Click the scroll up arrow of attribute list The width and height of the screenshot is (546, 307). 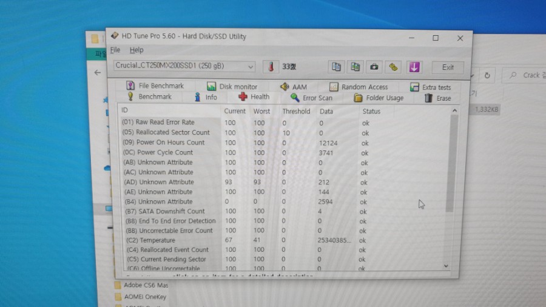pyautogui.click(x=454, y=110)
